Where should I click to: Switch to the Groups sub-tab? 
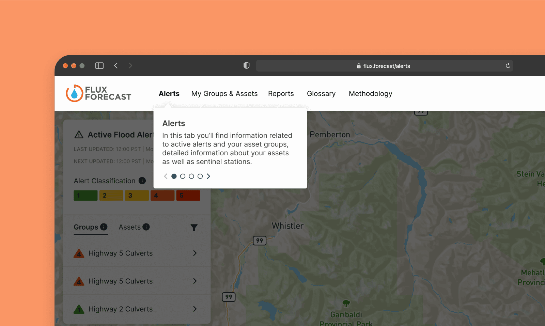pyautogui.click(x=86, y=227)
